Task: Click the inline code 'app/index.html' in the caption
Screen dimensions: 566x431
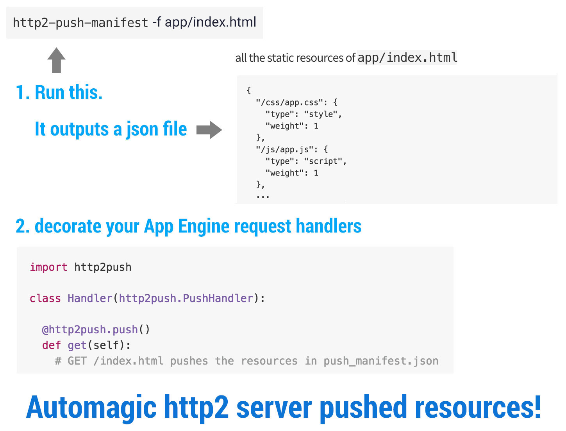Action: pyautogui.click(x=407, y=57)
